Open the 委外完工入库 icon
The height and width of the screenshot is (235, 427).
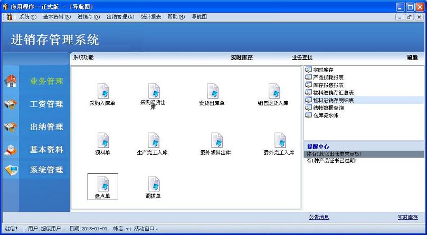(x=280, y=140)
